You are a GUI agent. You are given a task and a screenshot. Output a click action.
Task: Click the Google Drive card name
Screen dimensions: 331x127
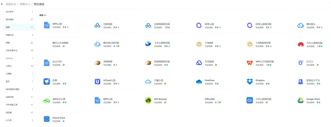click(x=313, y=99)
